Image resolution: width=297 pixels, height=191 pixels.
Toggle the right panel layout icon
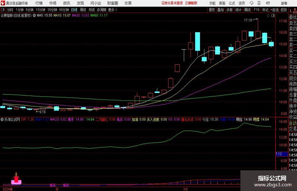click(x=273, y=16)
